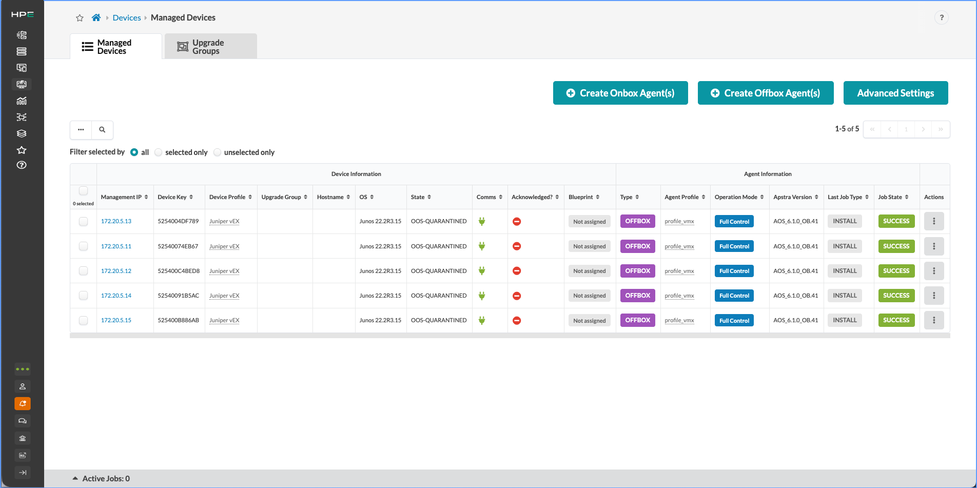This screenshot has height=488, width=977.
Task: Open the analytics chart sidebar icon
Action: point(22,101)
